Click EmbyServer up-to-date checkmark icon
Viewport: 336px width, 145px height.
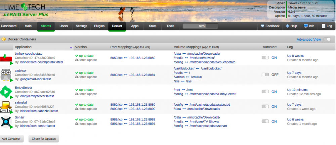click(x=77, y=90)
